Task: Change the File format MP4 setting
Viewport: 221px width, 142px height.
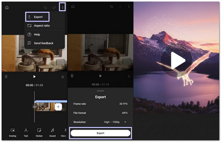Action: [101, 113]
